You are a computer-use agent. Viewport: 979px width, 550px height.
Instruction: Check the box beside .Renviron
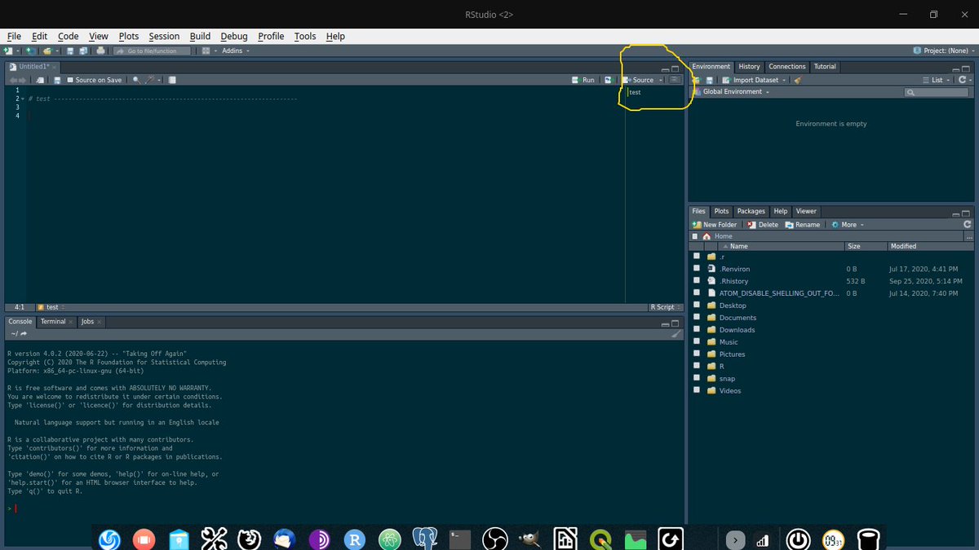point(697,268)
